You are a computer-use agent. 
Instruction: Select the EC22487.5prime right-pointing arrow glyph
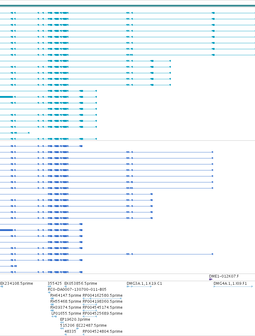[78, 328]
